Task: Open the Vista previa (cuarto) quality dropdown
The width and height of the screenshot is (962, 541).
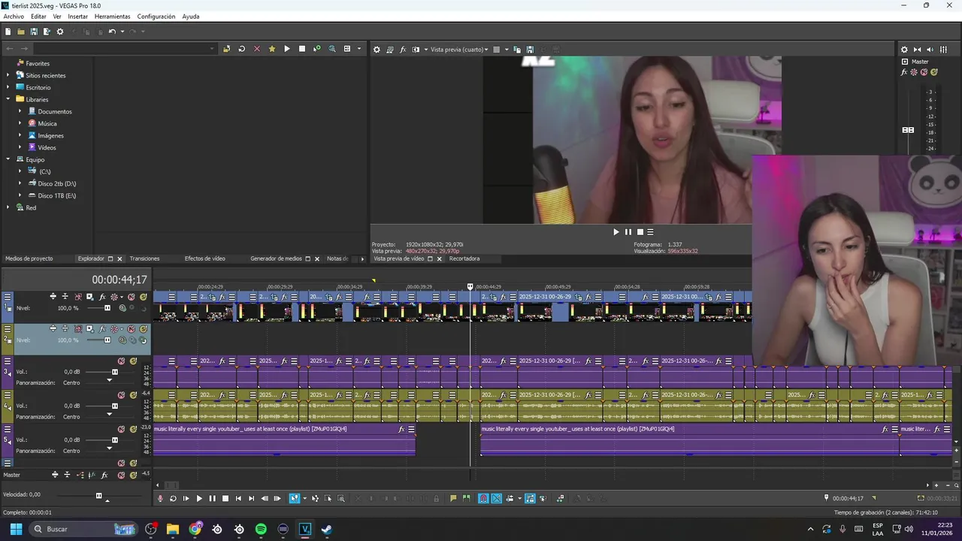Action: coord(459,50)
